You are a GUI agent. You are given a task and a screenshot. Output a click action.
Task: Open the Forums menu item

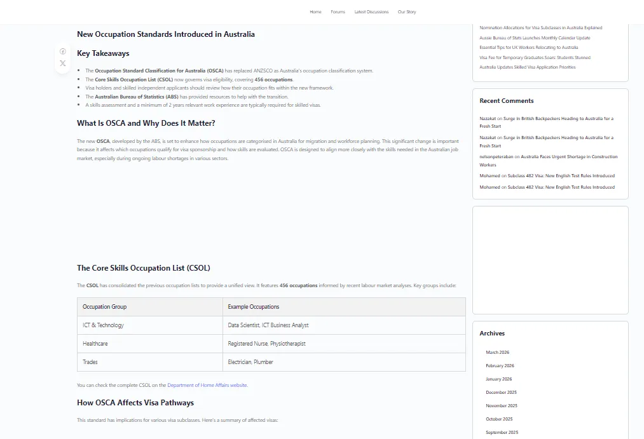coord(338,12)
